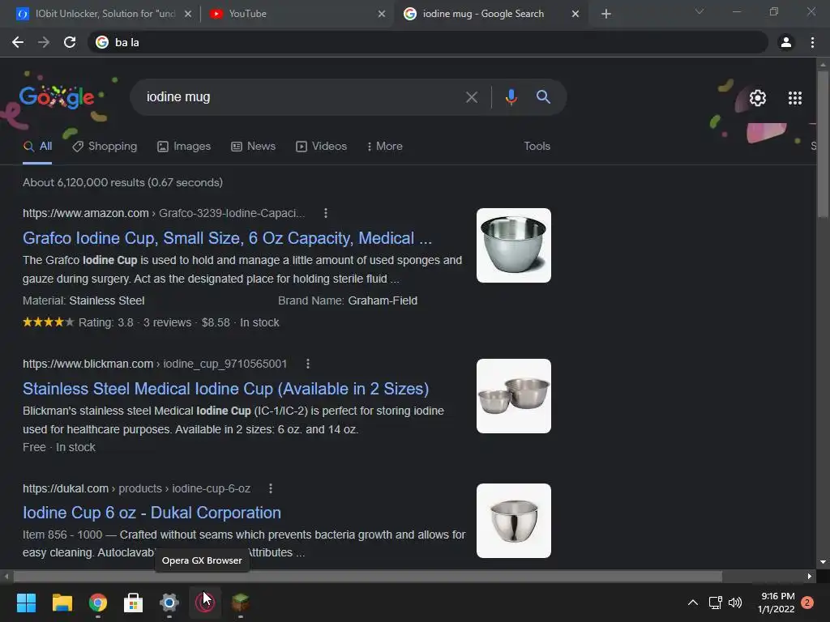Clear the search box text
The image size is (830, 622).
click(x=471, y=97)
